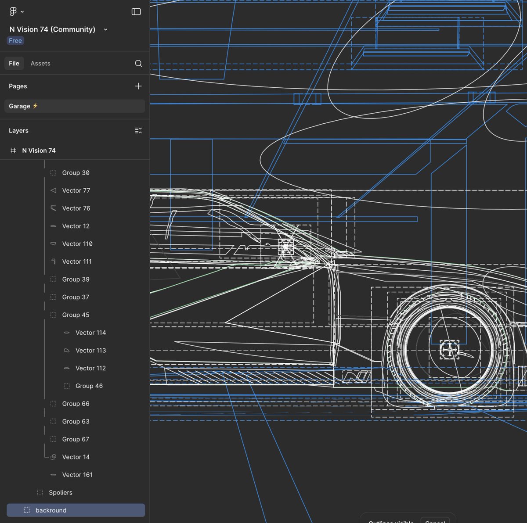Viewport: 527px width, 523px height.
Task: Click the plus icon to add a new page
Action: (138, 86)
